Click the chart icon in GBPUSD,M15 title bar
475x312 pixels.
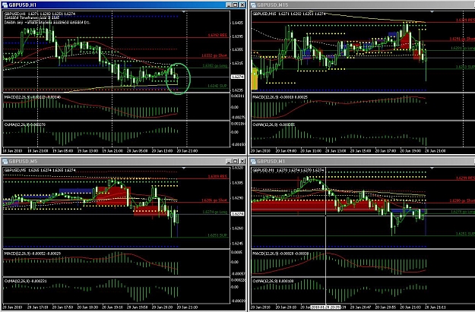point(253,5)
